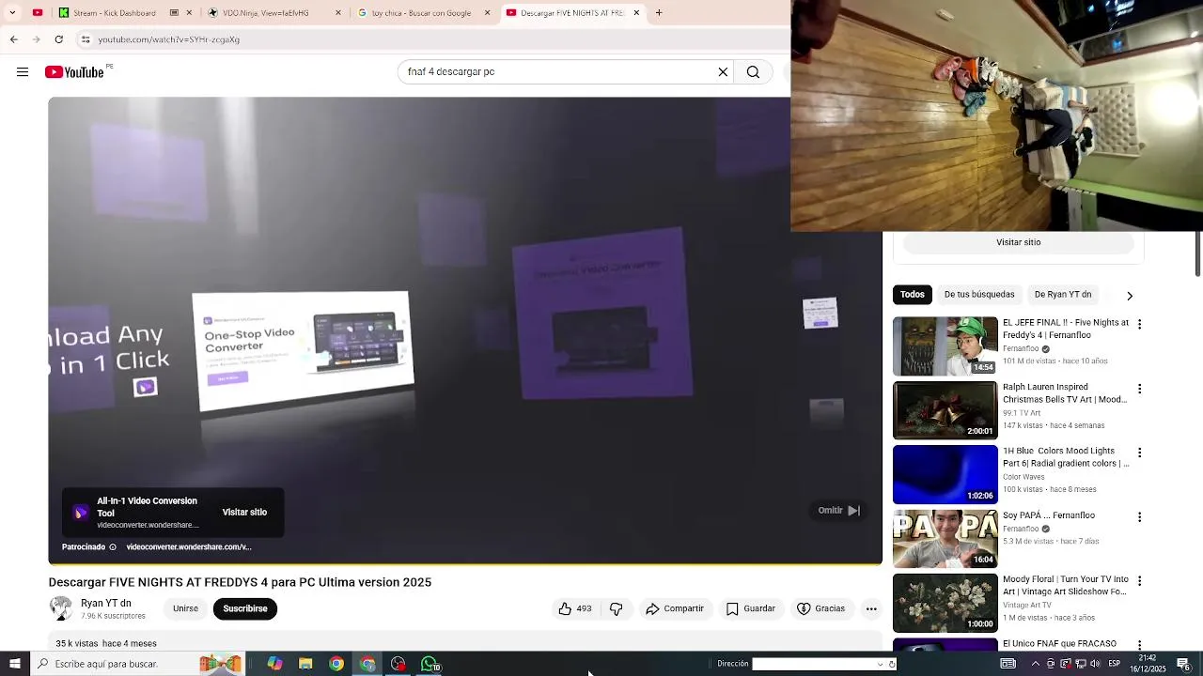The image size is (1203, 676).
Task: Click the taskbar volume speaker icon
Action: click(x=1096, y=664)
